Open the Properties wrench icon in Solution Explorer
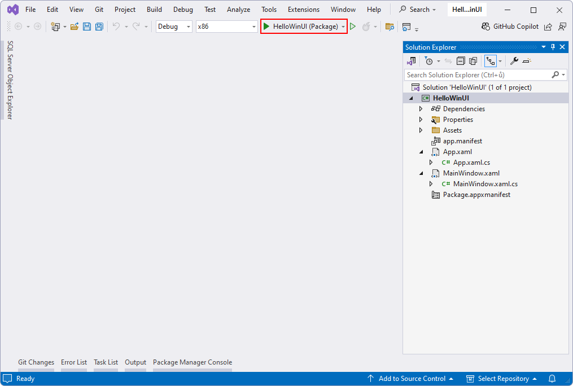This screenshot has width=573, height=386. (515, 61)
